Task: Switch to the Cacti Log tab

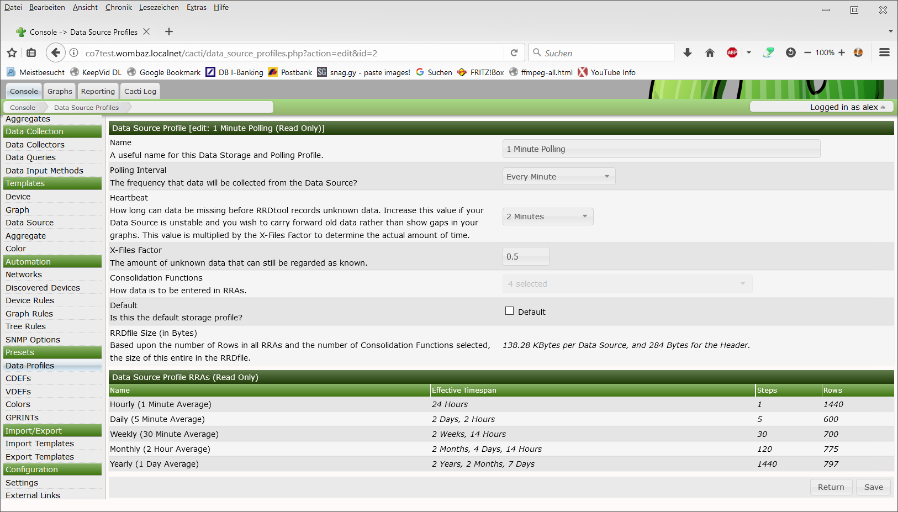Action: [140, 91]
